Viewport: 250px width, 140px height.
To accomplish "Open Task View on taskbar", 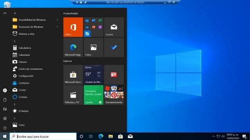I will (x=91, y=136).
